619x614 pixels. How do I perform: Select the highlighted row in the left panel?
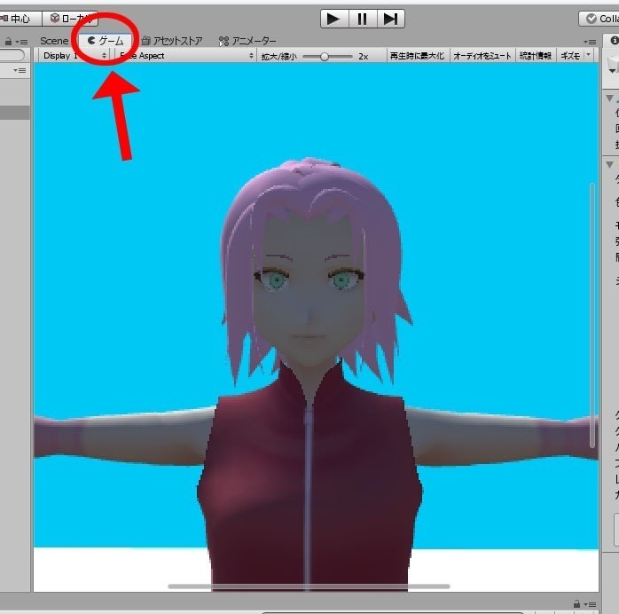coord(15,113)
